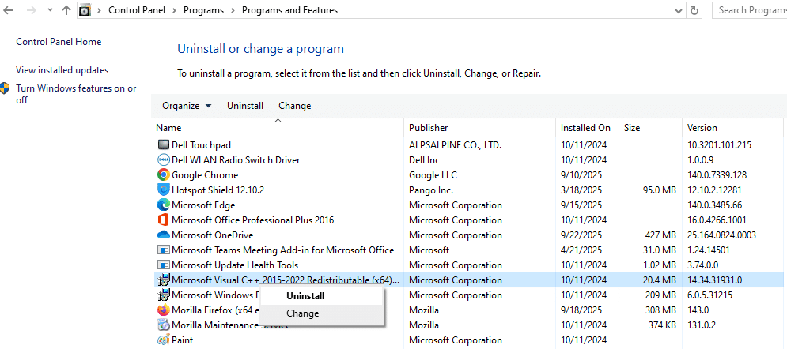Open Turn Windows features on or off
This screenshot has width=787, height=349.
[x=76, y=94]
